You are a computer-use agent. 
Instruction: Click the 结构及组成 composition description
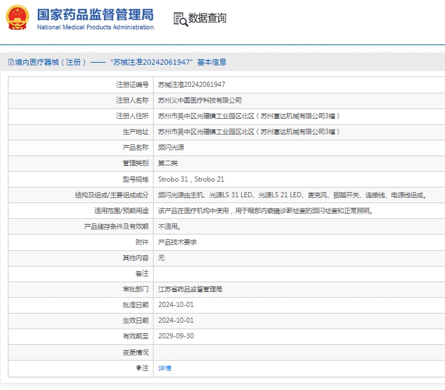coord(293,195)
